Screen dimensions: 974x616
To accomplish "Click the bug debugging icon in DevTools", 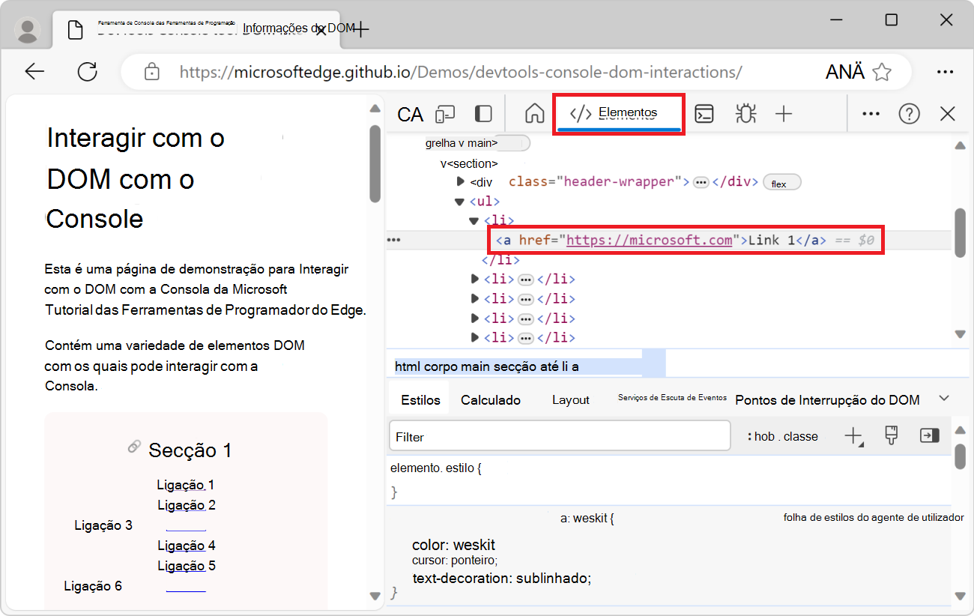I will (x=745, y=113).
